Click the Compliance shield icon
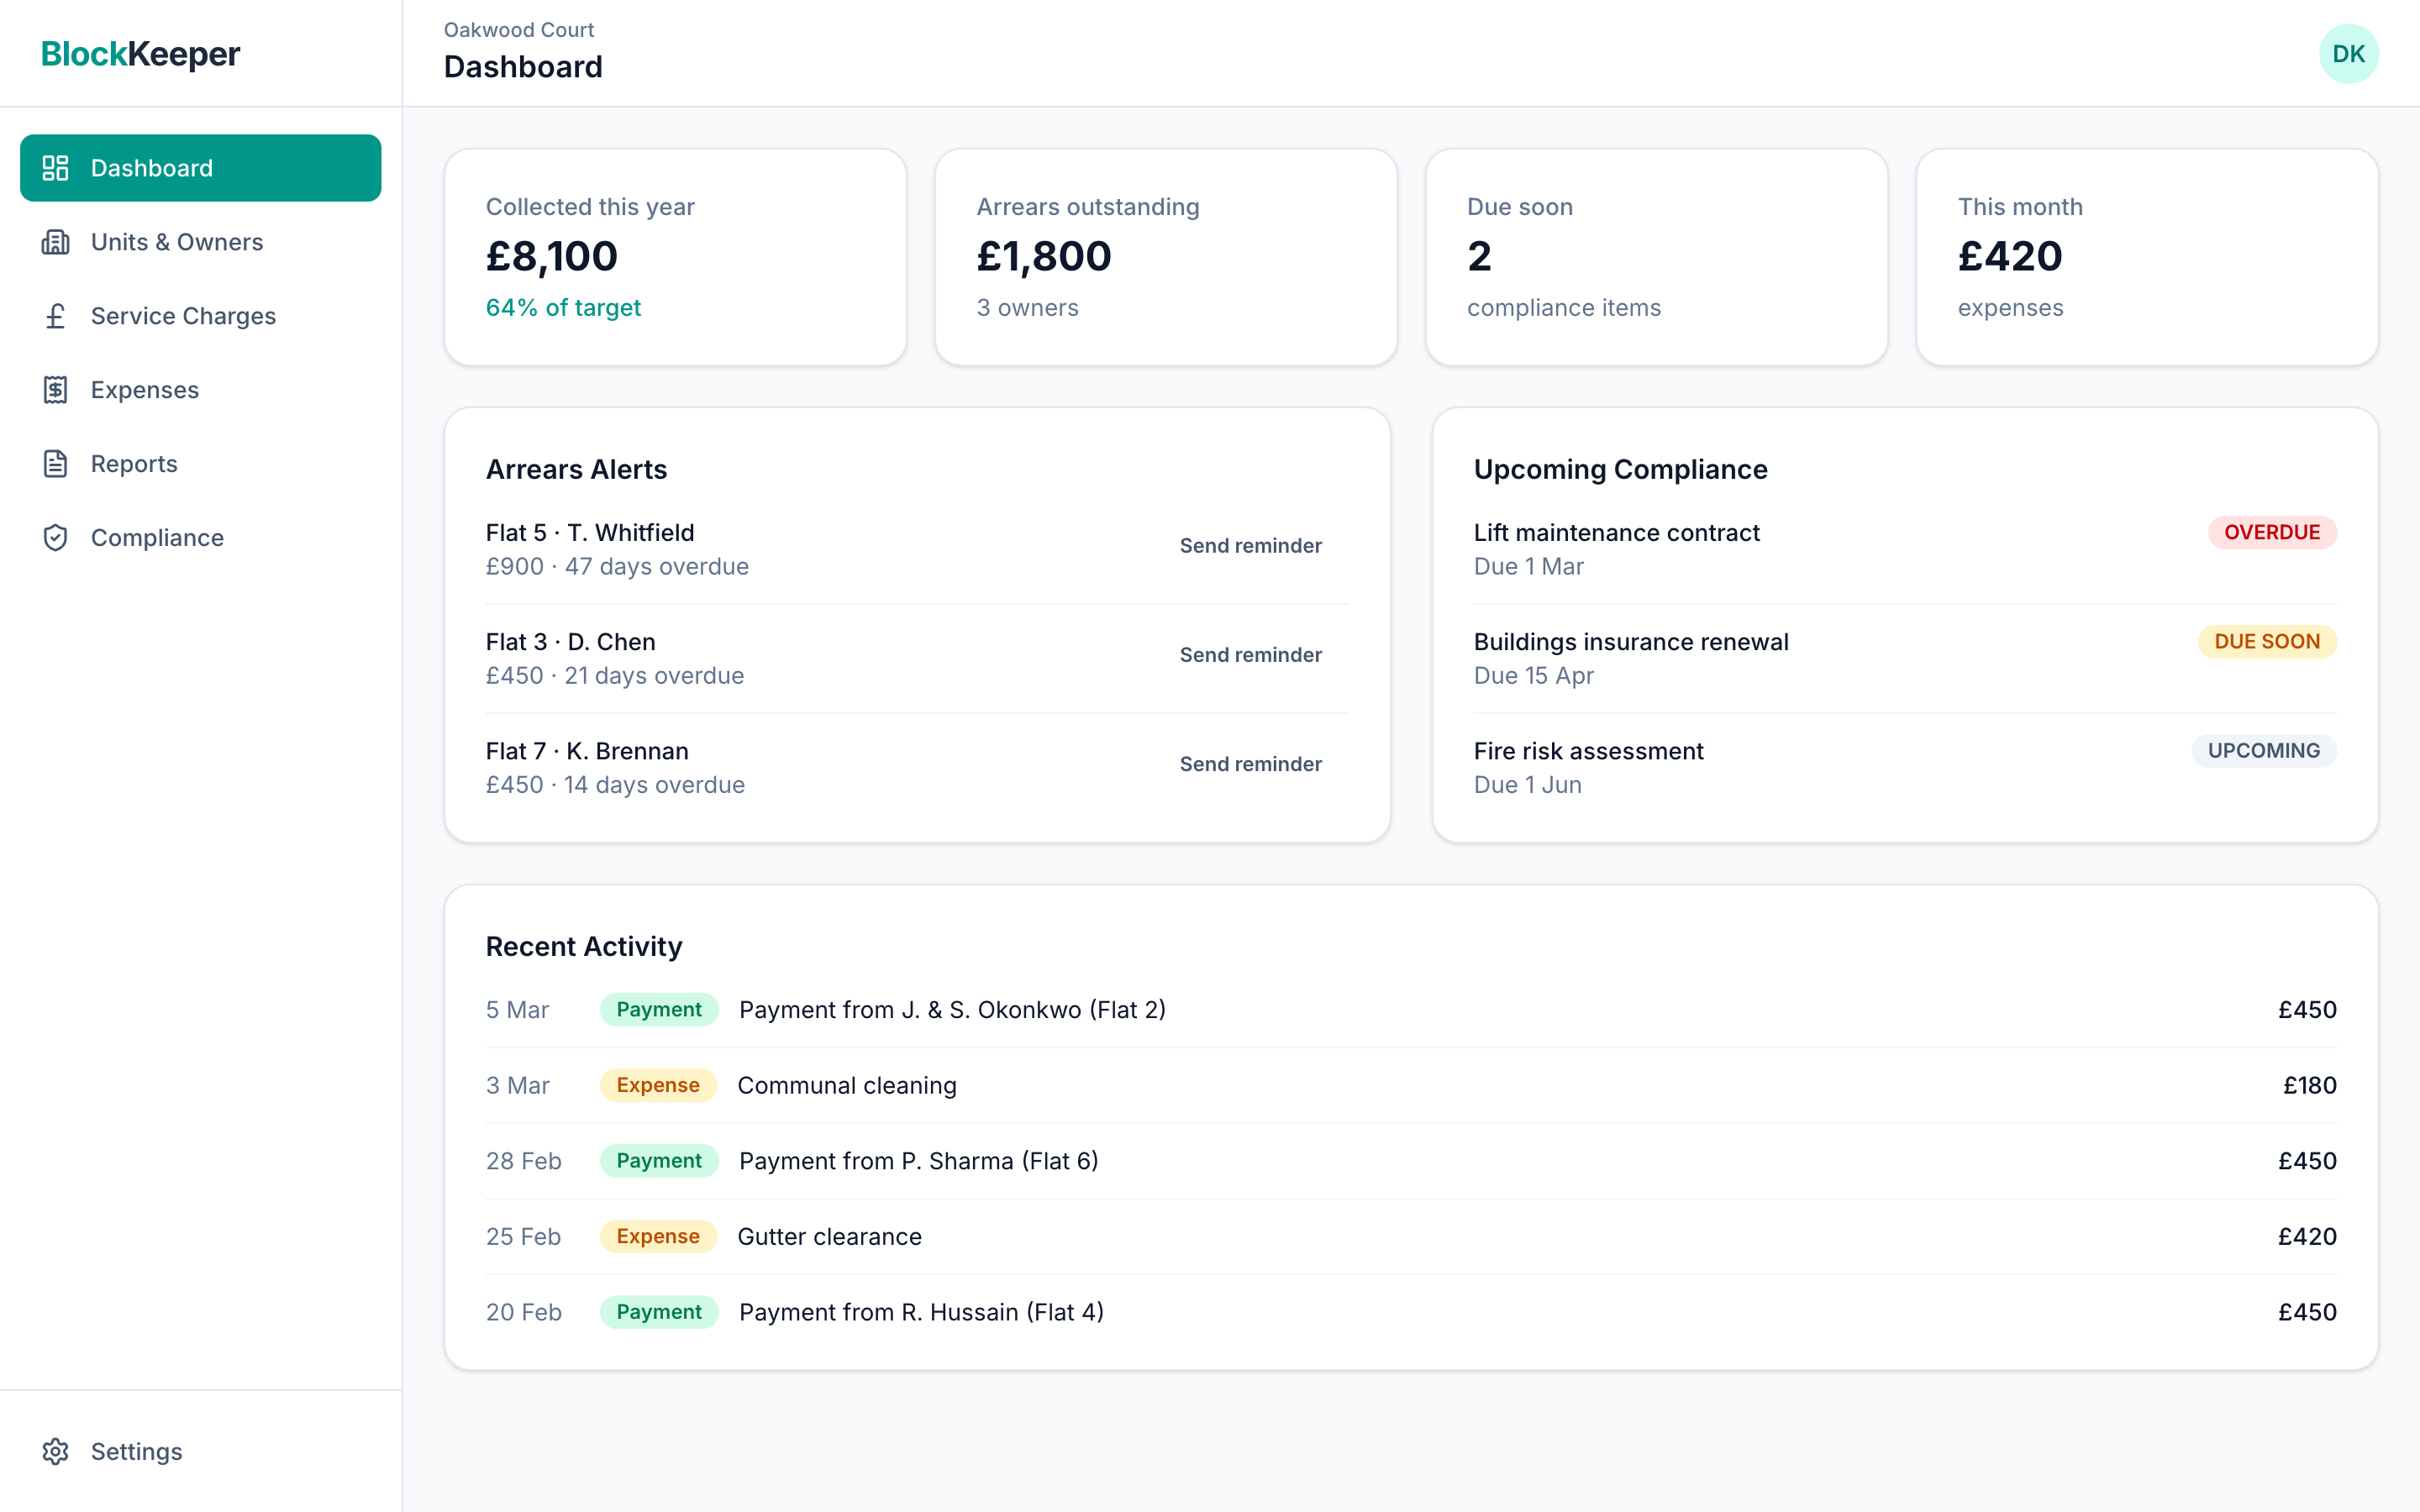 tap(56, 538)
